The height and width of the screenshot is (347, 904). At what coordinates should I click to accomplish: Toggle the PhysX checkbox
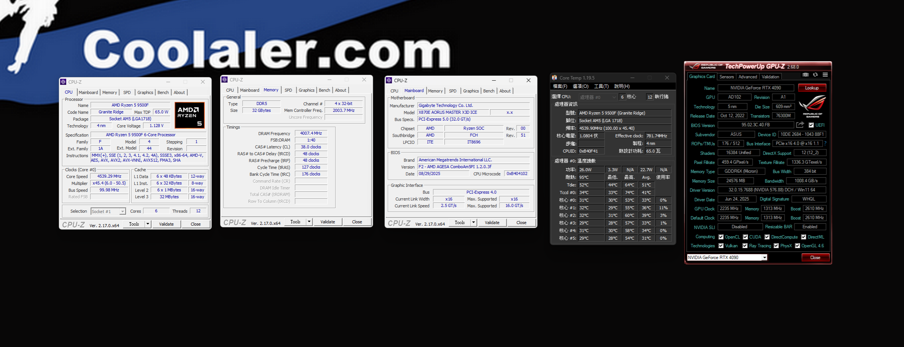click(776, 246)
